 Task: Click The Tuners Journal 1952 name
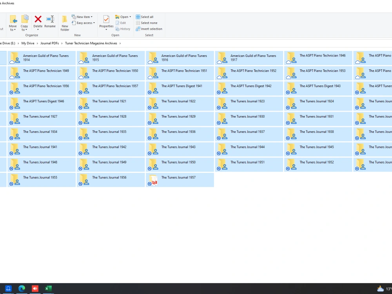[x=316, y=162]
